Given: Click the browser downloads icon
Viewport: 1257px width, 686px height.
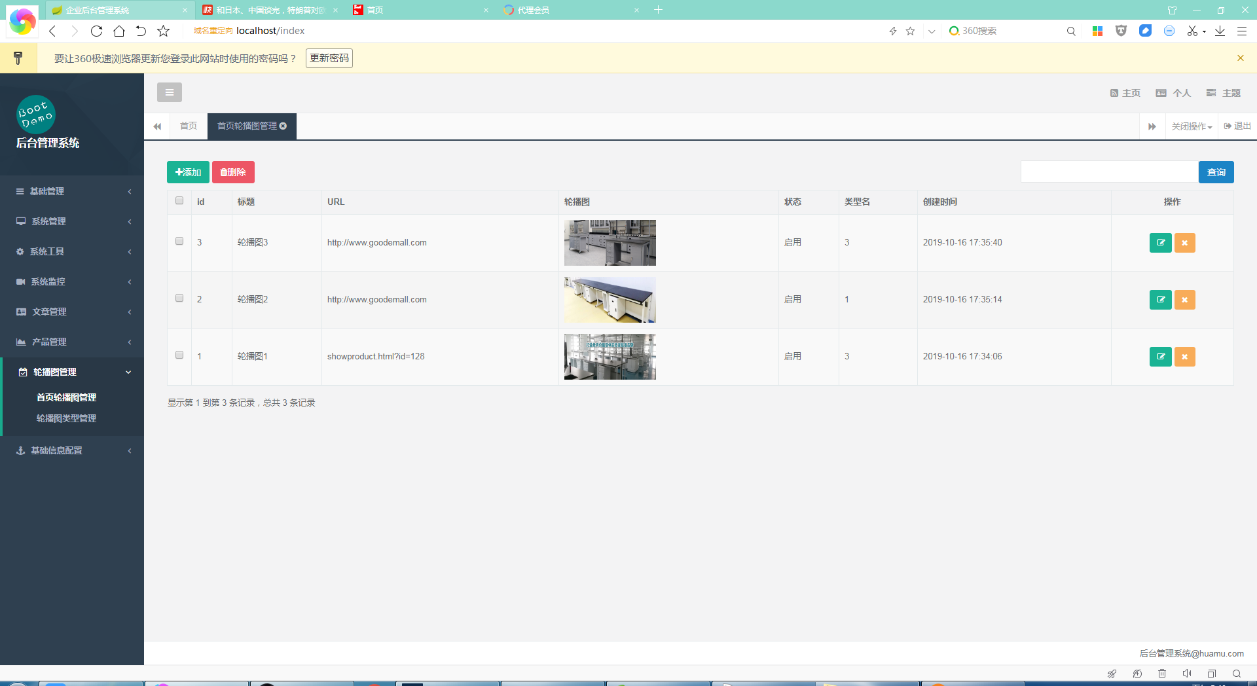Looking at the screenshot, I should tap(1220, 31).
